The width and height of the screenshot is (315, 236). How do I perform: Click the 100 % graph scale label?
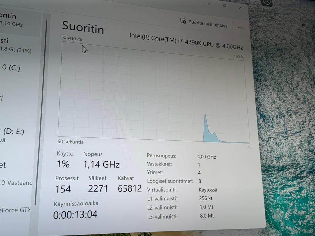[239, 57]
